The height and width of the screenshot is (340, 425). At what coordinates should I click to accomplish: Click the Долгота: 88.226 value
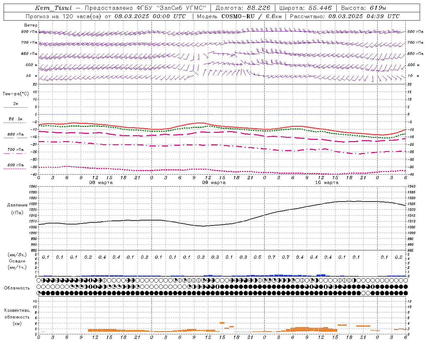point(243,8)
